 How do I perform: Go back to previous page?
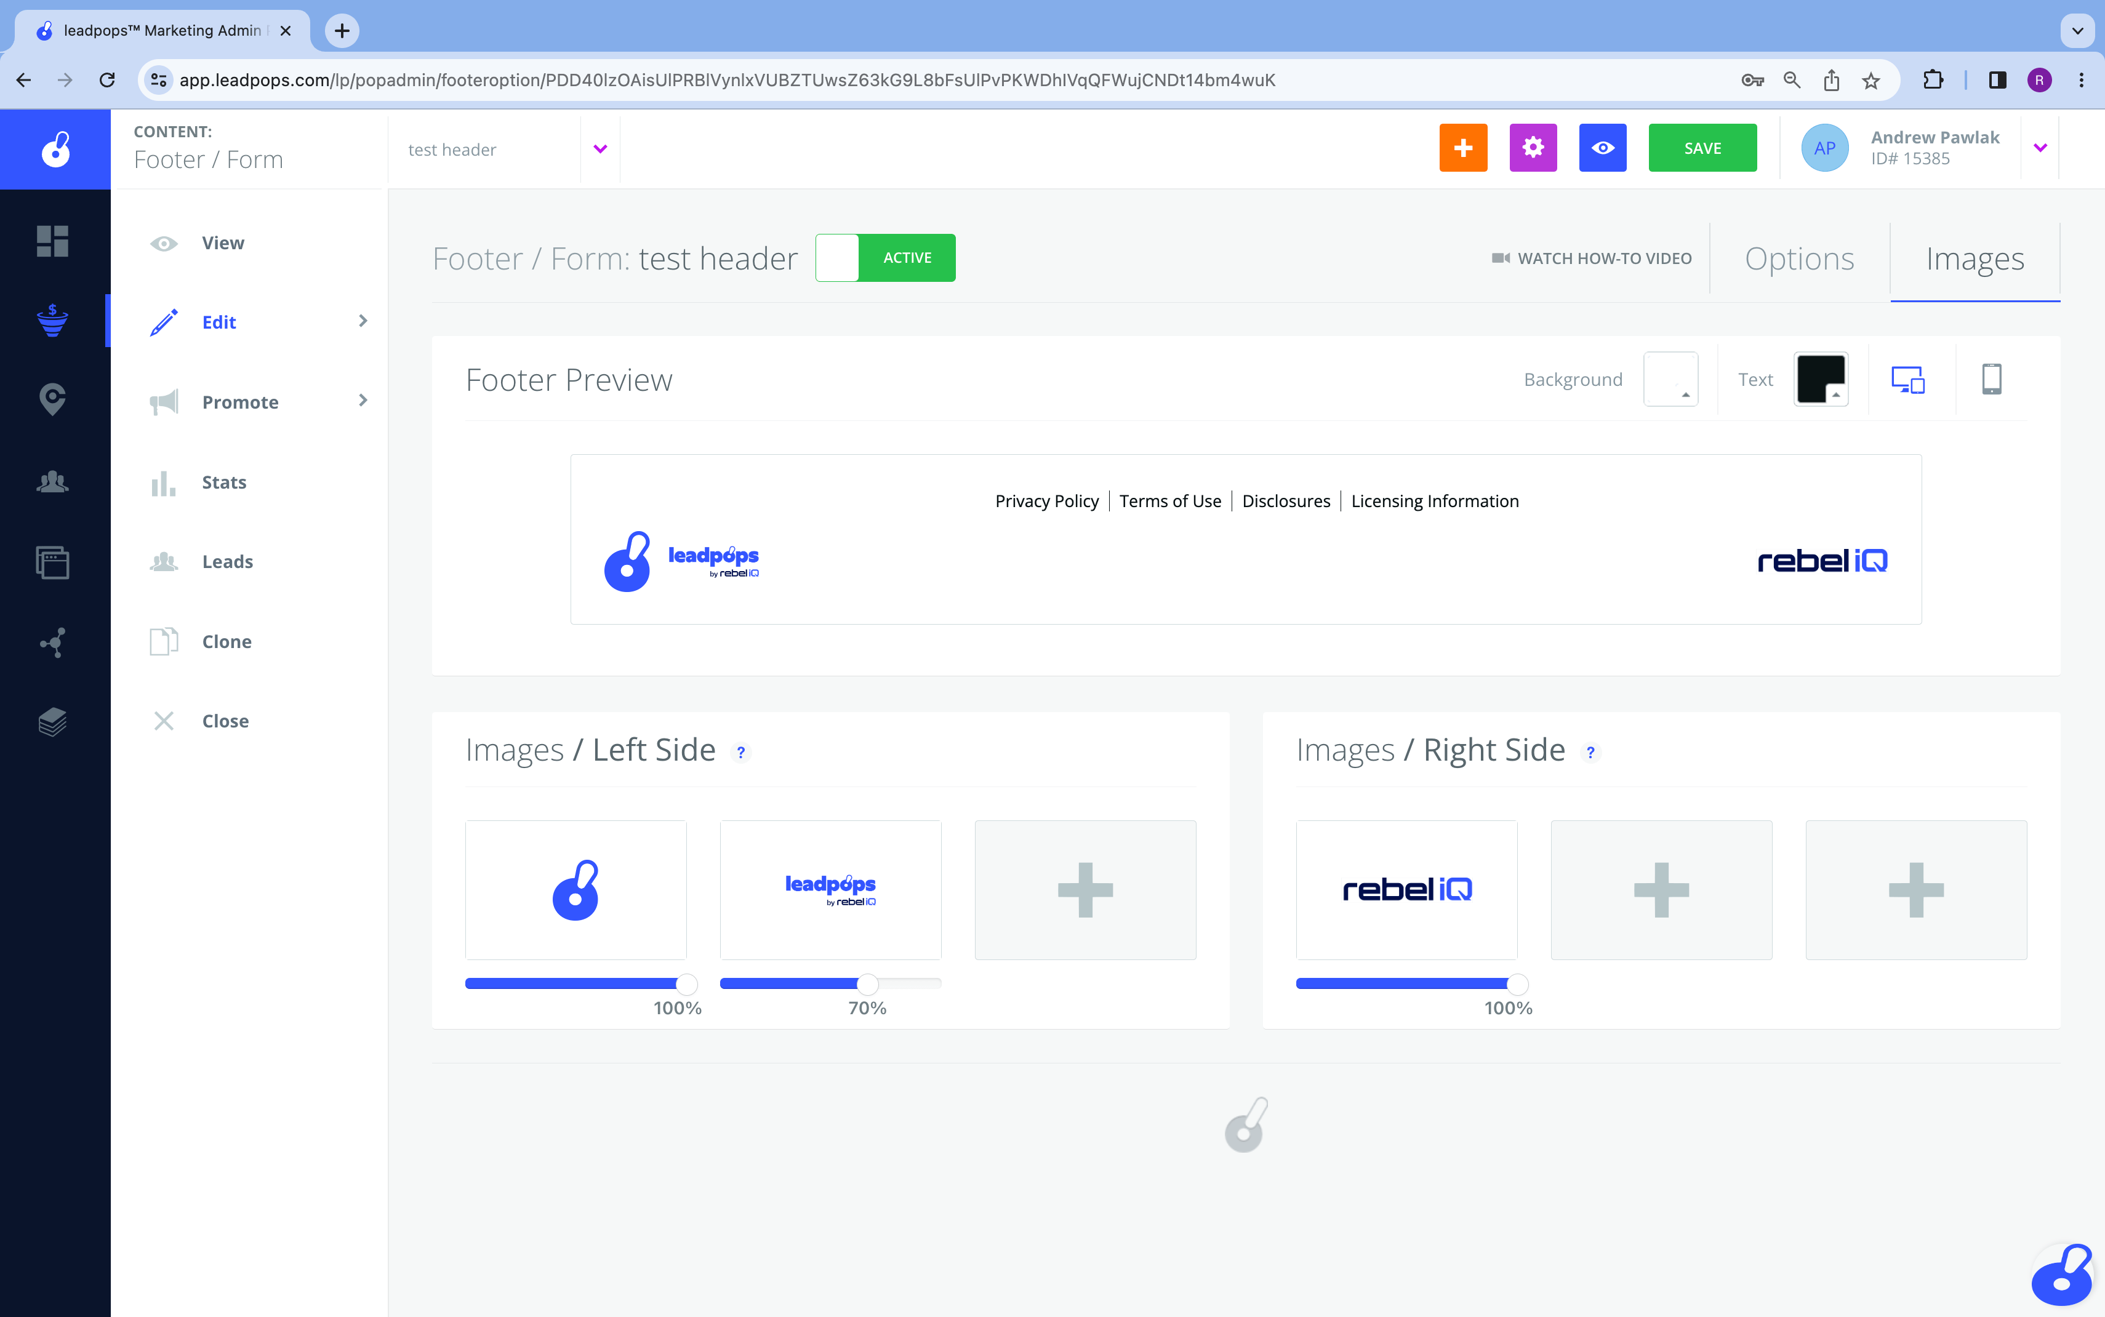(x=23, y=80)
